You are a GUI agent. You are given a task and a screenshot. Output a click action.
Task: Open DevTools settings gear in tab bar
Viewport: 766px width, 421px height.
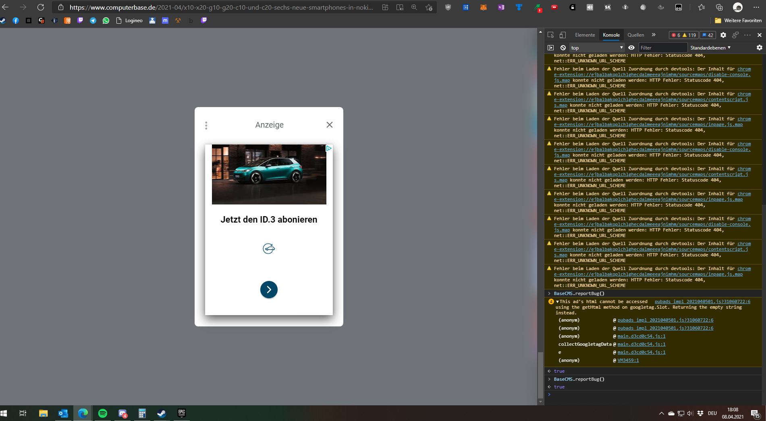pos(723,35)
